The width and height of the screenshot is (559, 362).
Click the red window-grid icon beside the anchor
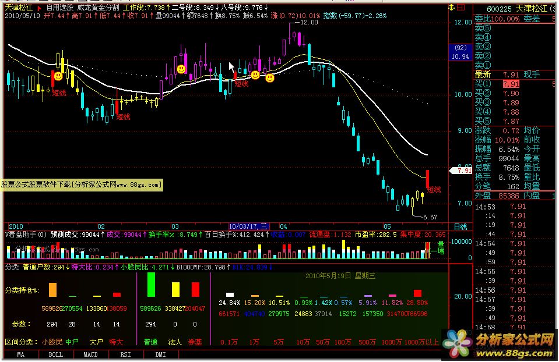[x=461, y=8]
